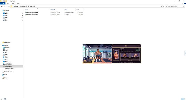Click the Windows Installer type cell
Viewport: 186px width, 104px height.
69,12
